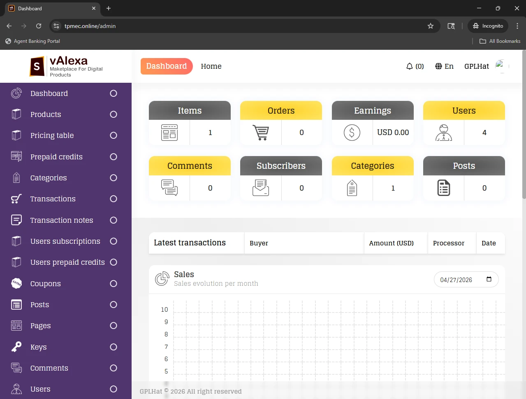Toggle the circle next to Products
This screenshot has height=399, width=526.
point(114,114)
